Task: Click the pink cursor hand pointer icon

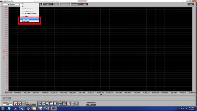Action: coord(64,104)
